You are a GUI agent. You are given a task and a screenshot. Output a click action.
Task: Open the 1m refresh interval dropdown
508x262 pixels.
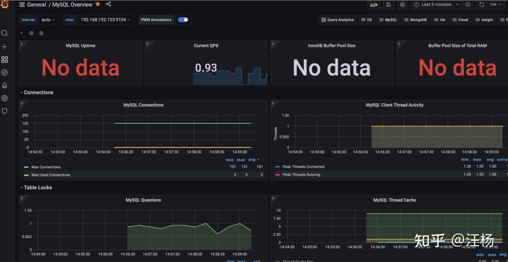(x=496, y=5)
